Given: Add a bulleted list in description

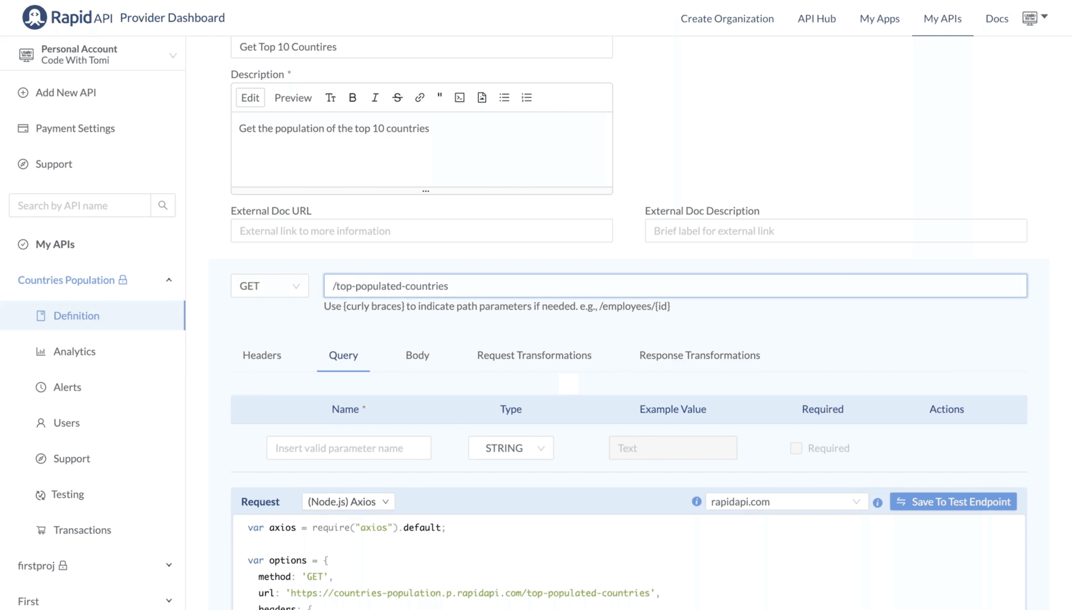Looking at the screenshot, I should coord(504,97).
